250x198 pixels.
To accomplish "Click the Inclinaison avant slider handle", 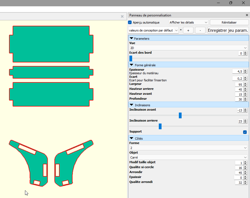I will (180, 115).
